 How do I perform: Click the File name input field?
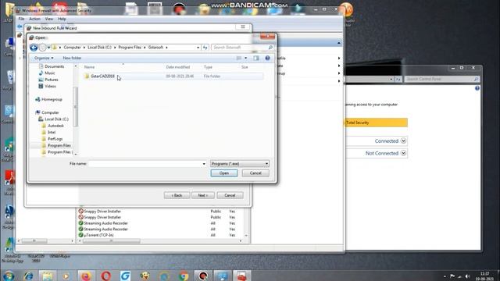[145, 164]
